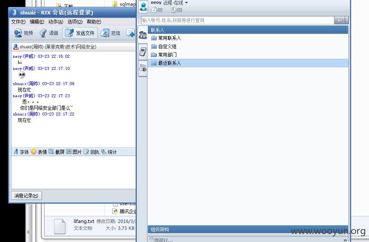Start a video call with shuaiz

pyautogui.click(x=24, y=33)
